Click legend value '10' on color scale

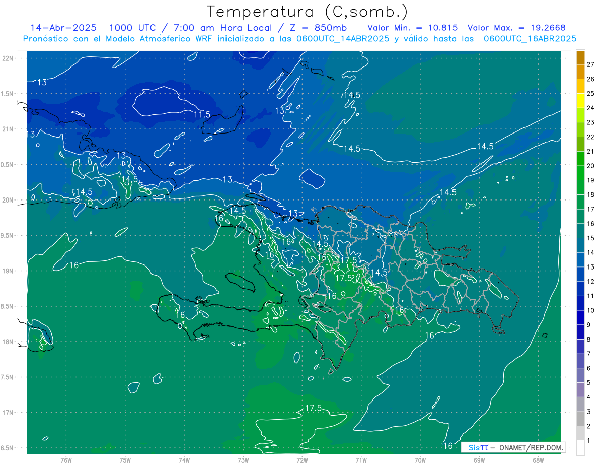coord(591,310)
